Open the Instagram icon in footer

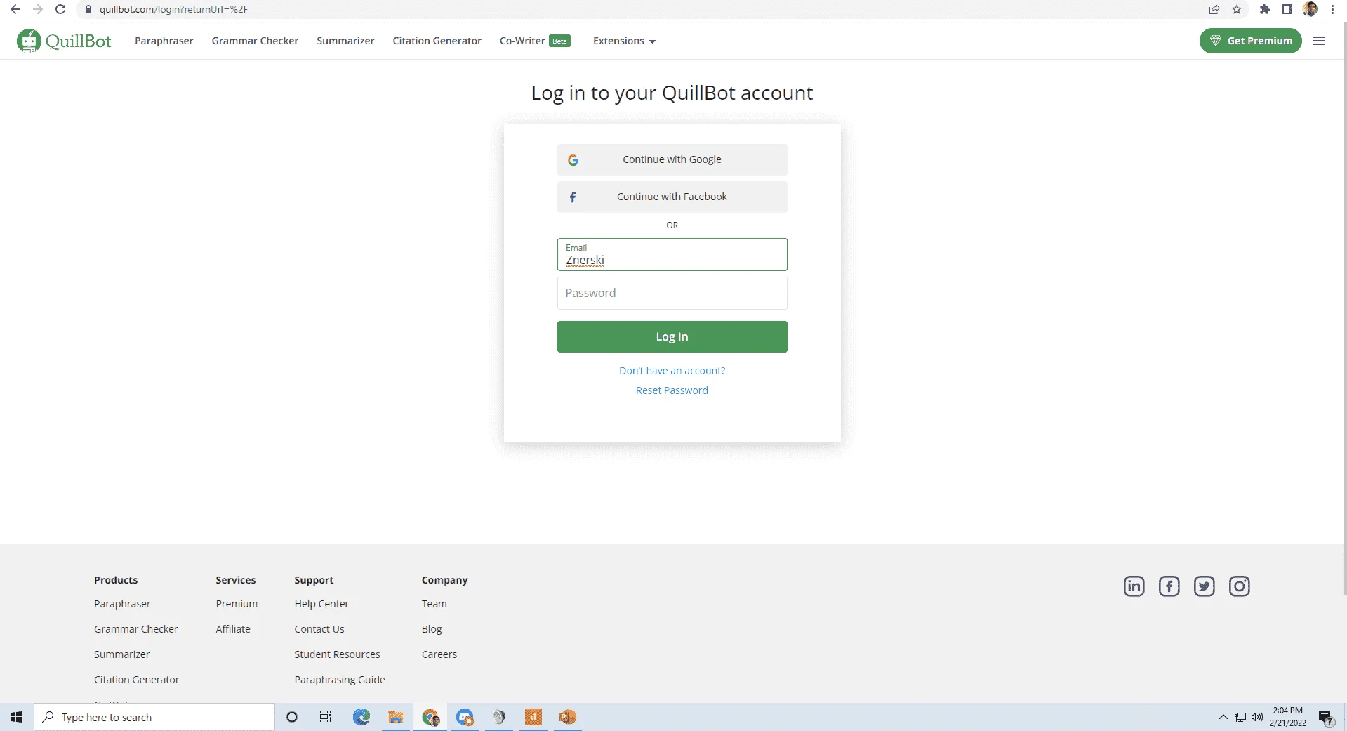[1240, 586]
